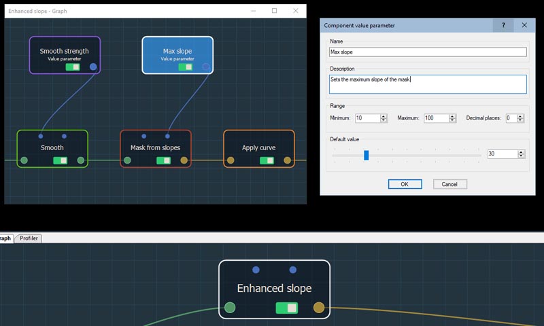The image size is (544, 326).
Task: Click Smooth node green input connector
Action: click(24, 160)
